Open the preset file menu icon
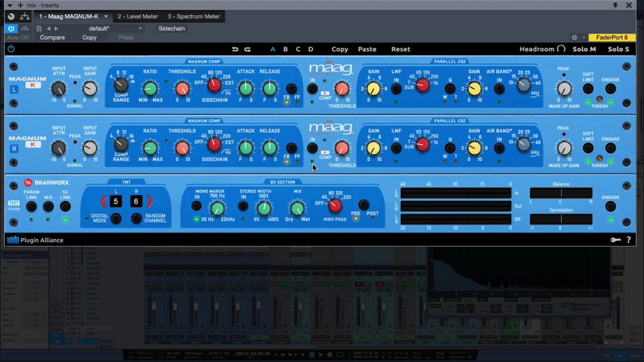Viewport: 644px width, 362px height. point(39,29)
